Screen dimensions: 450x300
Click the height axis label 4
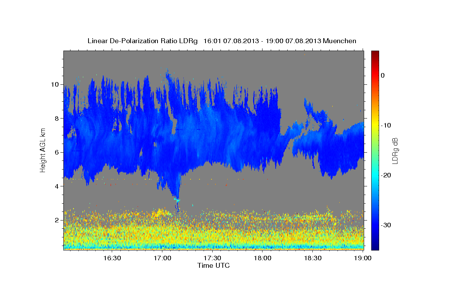tap(57, 186)
